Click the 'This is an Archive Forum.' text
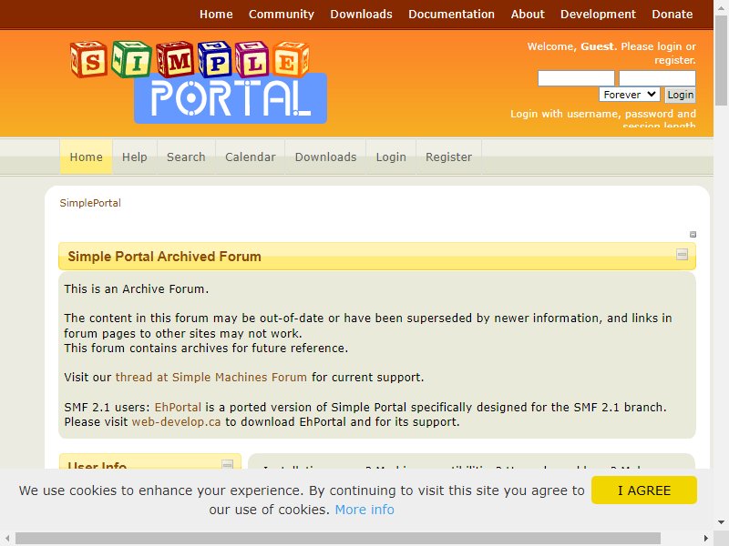Viewport: 729px width, 546px height. (x=136, y=288)
